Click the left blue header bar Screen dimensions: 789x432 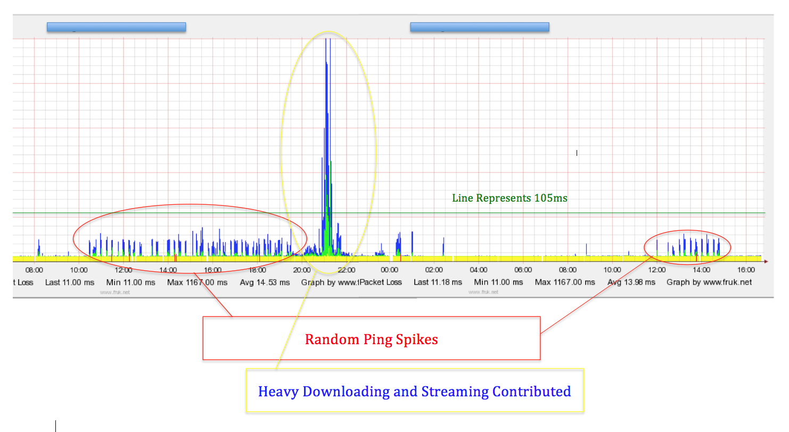coord(116,26)
